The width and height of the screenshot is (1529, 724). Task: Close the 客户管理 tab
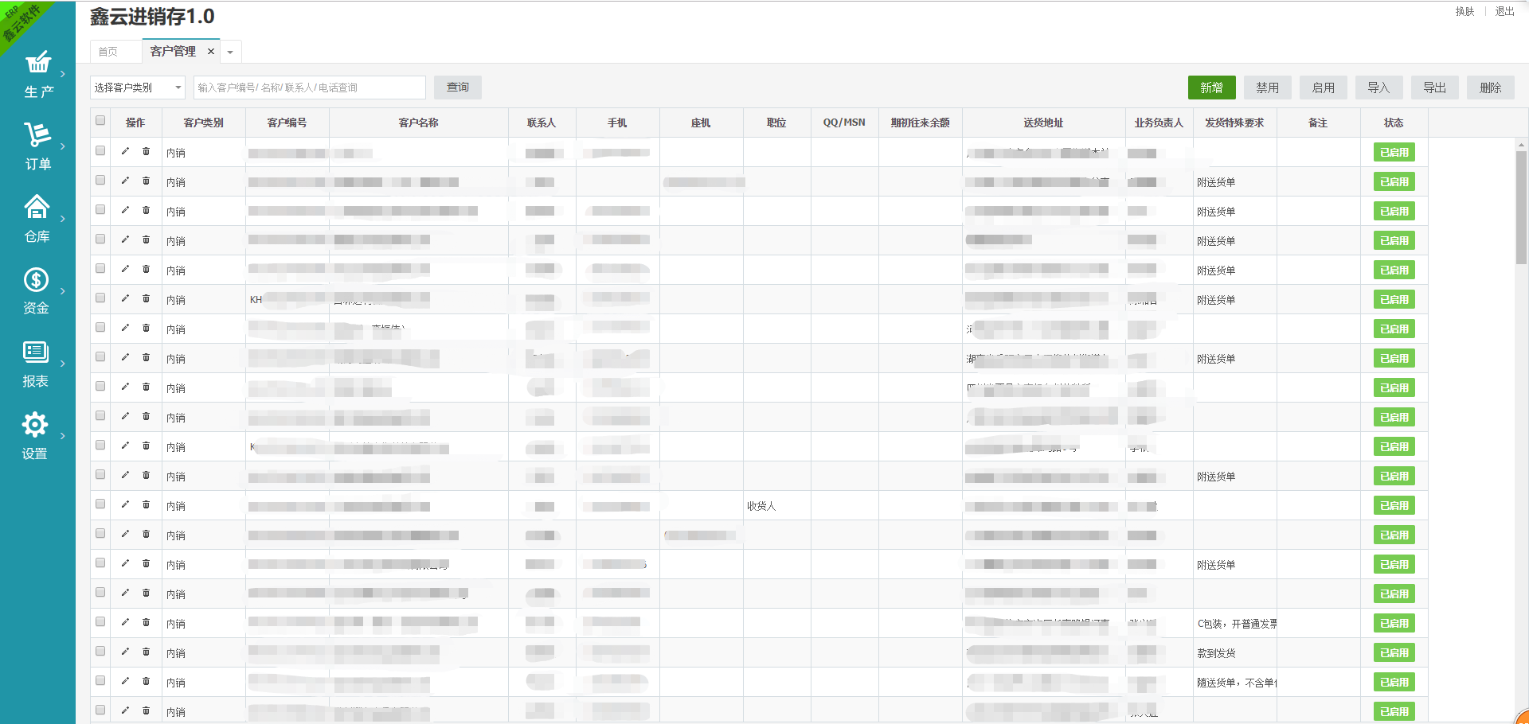tap(211, 52)
